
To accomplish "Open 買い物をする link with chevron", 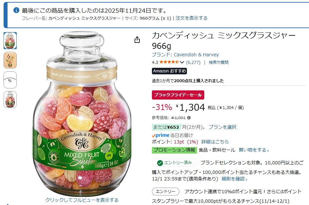I will [254, 150].
